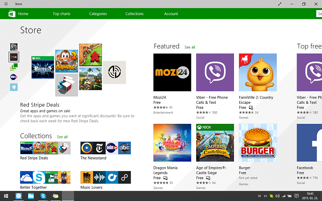Open the Better Together collection thumbnail
Image resolution: width=322 pixels, height=201 pixels.
[45, 177]
